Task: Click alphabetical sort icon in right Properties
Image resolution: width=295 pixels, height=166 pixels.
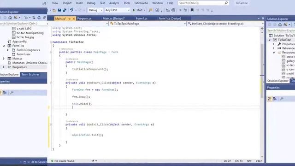Action: pos(275,99)
